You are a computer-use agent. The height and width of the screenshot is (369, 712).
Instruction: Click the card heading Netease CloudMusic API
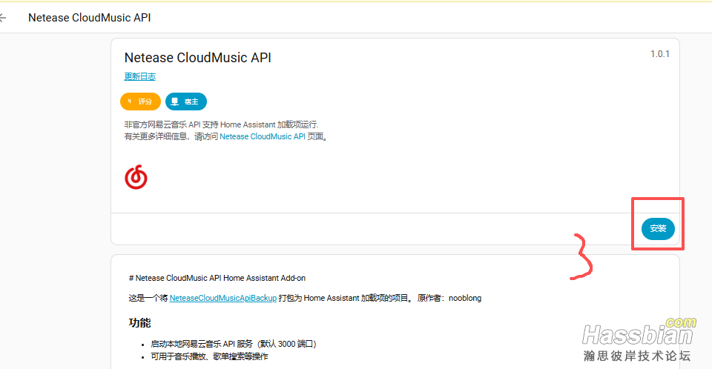[197, 58]
